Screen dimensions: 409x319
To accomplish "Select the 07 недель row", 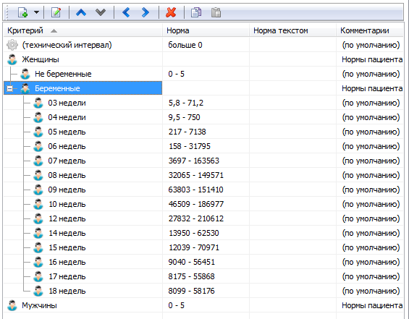I will click(x=203, y=161).
